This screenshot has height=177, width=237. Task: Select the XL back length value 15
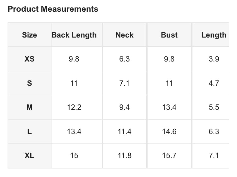[x=74, y=156]
